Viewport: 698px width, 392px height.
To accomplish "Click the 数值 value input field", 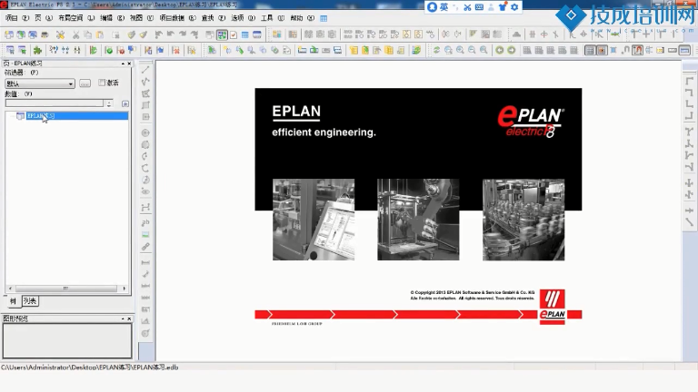I will (x=55, y=103).
